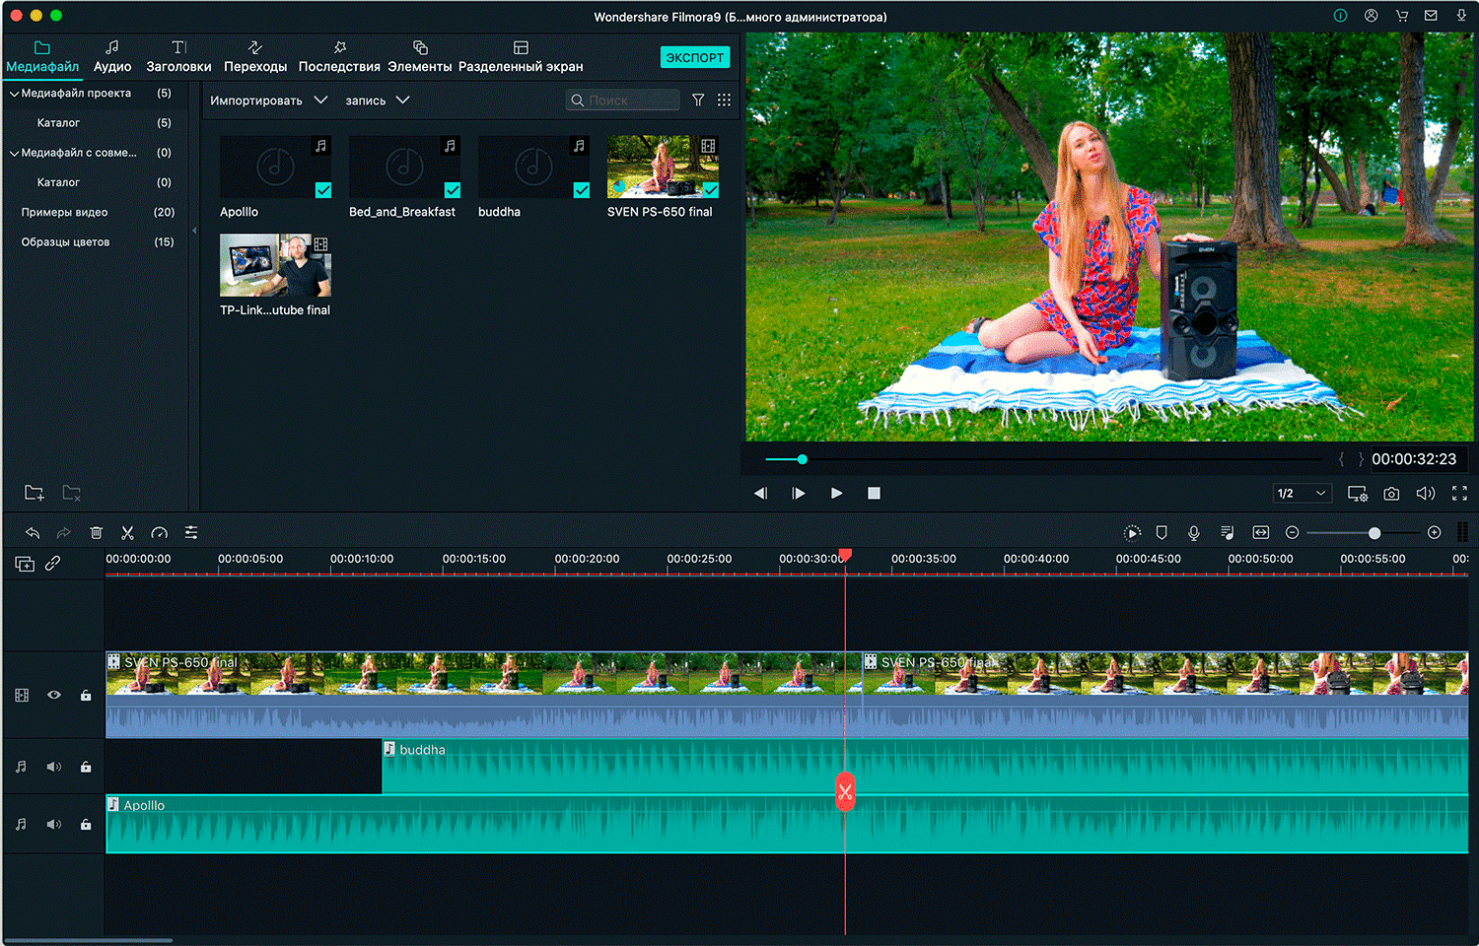This screenshot has width=1479, height=946.
Task: Take a snapshot with the camera icon
Action: pyautogui.click(x=1391, y=494)
